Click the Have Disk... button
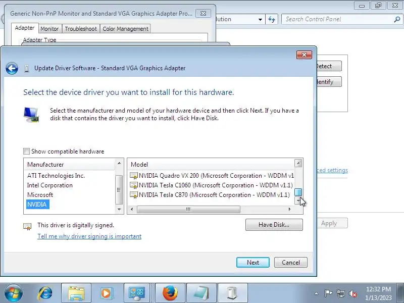Viewport: 404px width, 303px height. 274,225
